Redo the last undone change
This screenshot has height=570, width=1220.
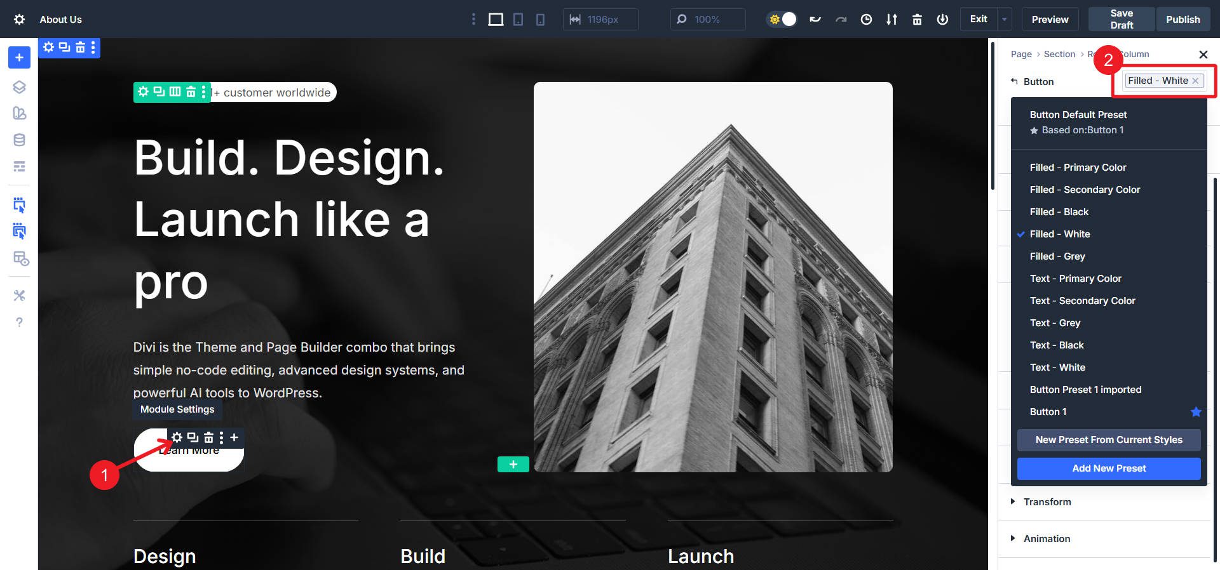[841, 19]
